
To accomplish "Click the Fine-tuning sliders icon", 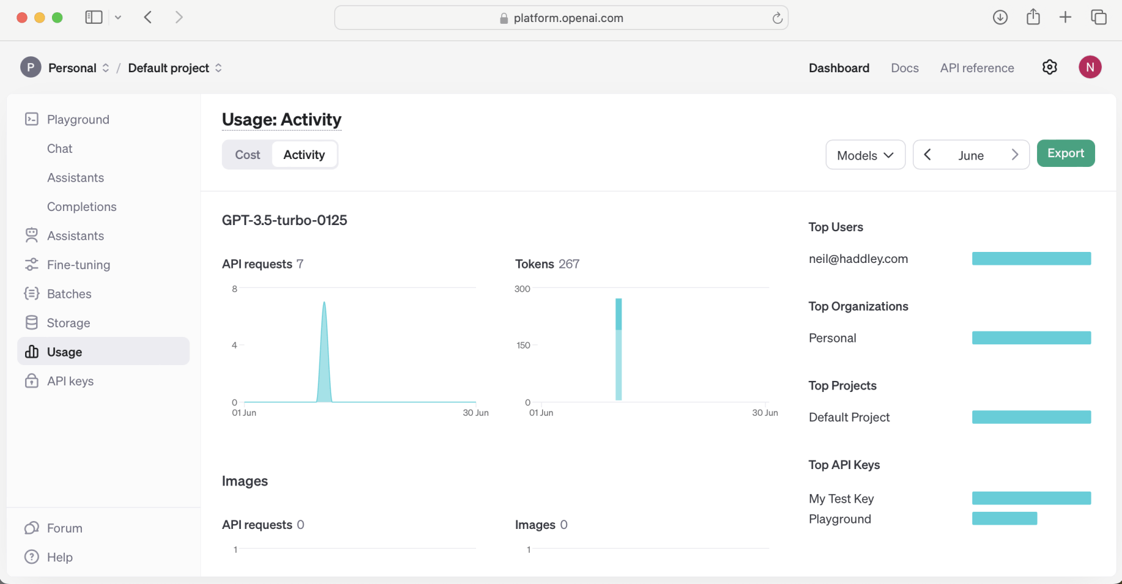I will [x=32, y=265].
